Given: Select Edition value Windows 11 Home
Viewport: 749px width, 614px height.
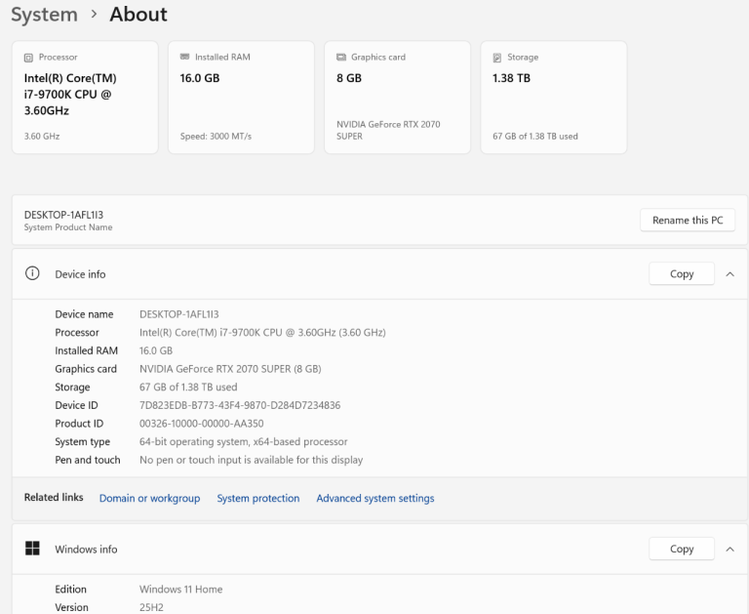Looking at the screenshot, I should click(181, 590).
